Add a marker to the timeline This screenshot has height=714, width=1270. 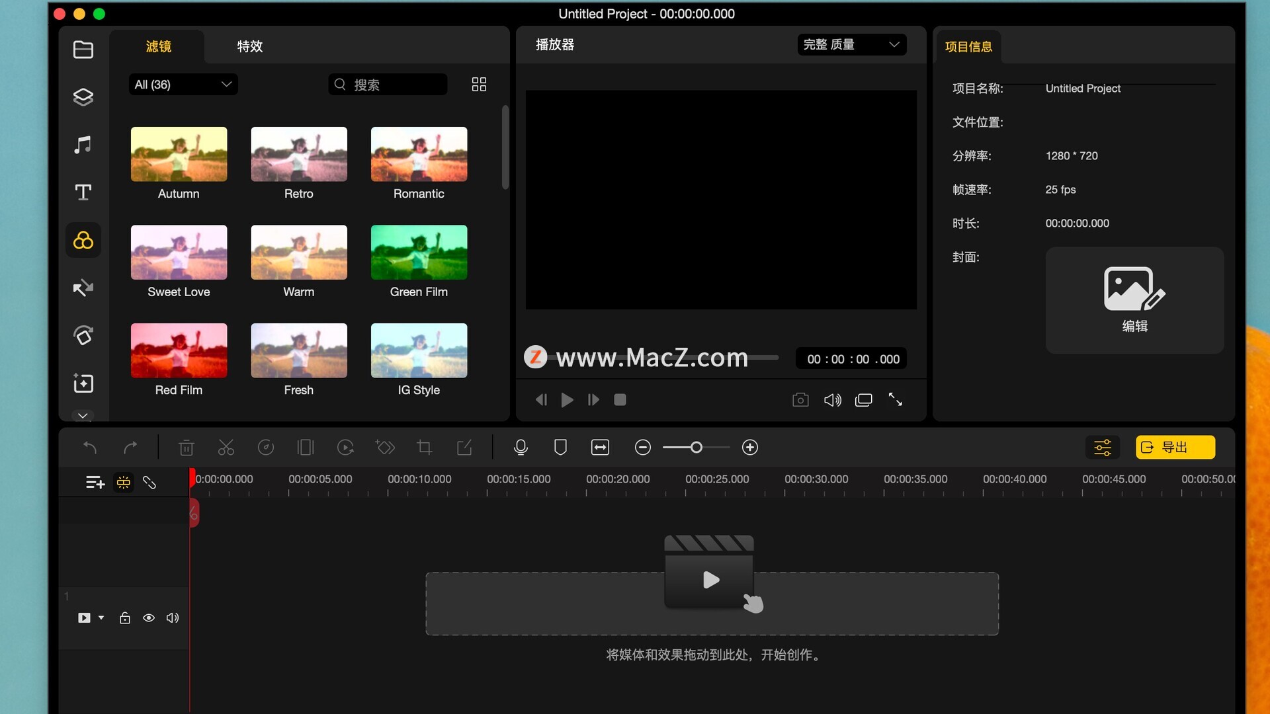click(560, 448)
